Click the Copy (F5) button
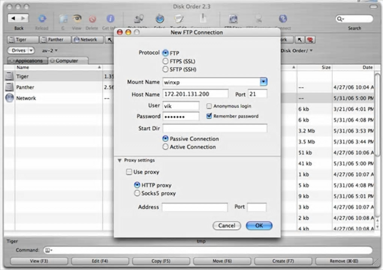Image resolution: width=383 pixels, height=270 pixels. pyautogui.click(x=161, y=261)
